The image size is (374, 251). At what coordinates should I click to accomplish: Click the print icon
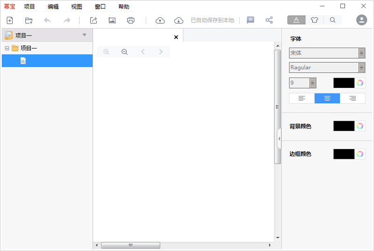131,21
